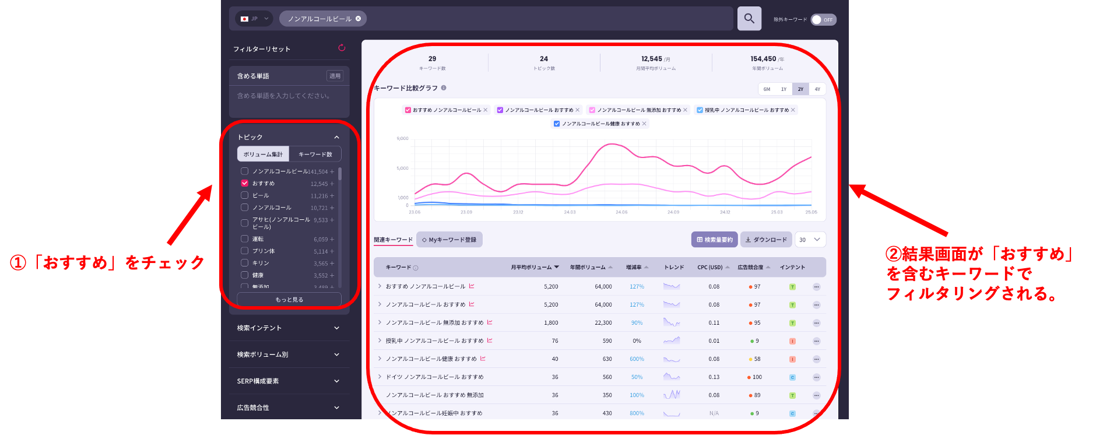Screen dimensions: 1096x435
Task: Remove 授乳中 ノンアルコールビール おすすめ from graph legend
Action: 793,110
